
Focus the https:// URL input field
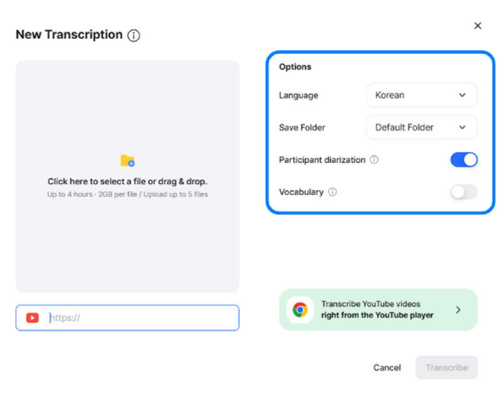[128, 318]
